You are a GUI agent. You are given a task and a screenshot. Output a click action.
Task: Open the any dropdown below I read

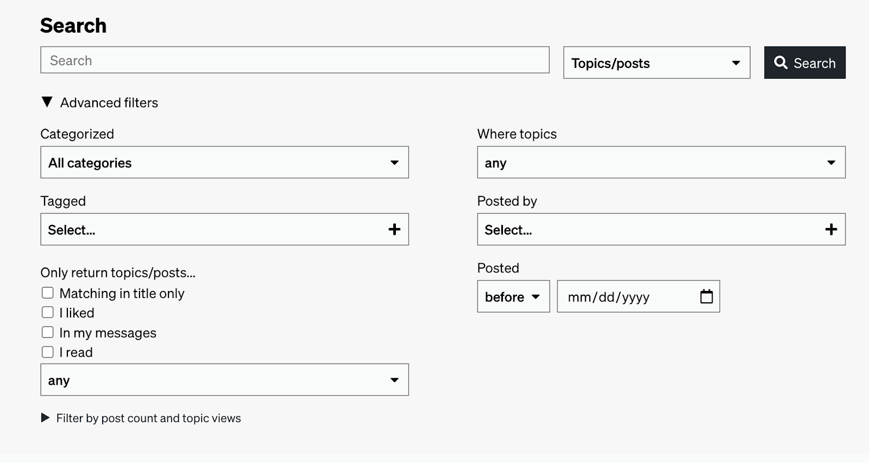click(x=224, y=380)
